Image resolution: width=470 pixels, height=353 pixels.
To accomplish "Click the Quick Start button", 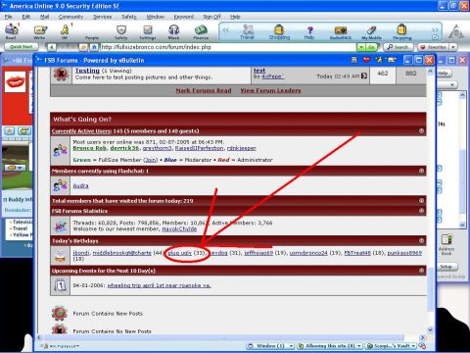I will click(x=22, y=47).
